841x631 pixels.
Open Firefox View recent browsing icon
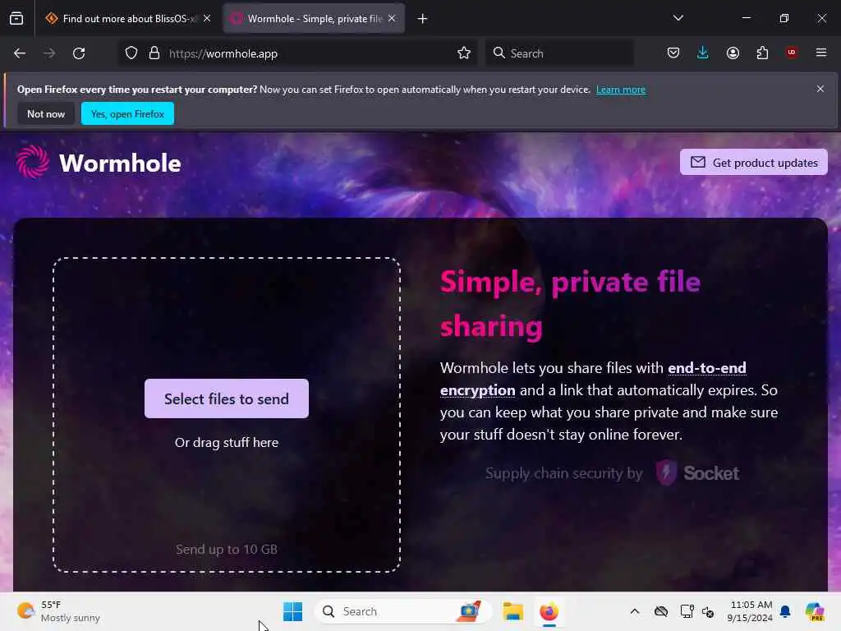(x=16, y=19)
